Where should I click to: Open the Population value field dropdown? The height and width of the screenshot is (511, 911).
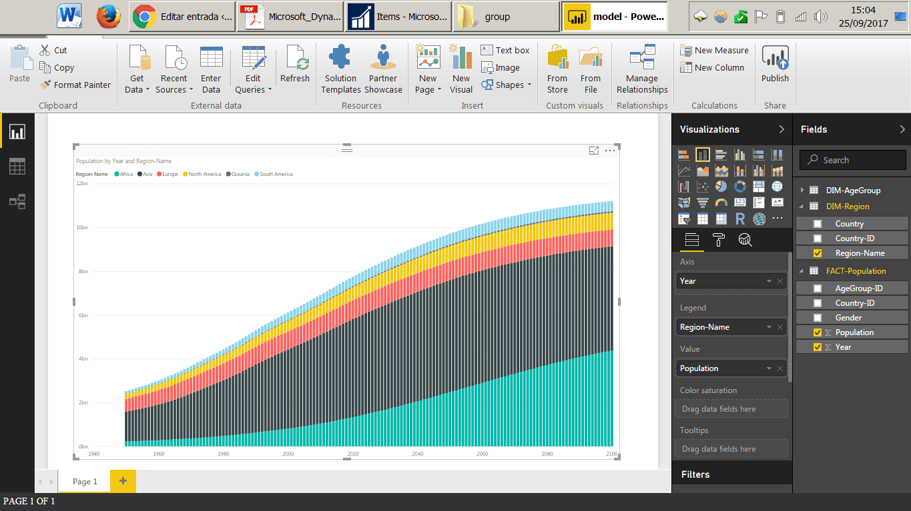pos(769,368)
